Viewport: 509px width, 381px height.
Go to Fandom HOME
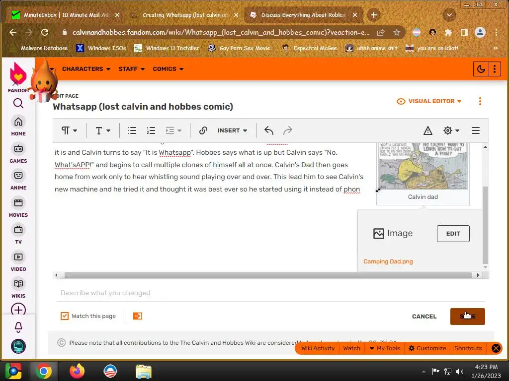(18, 126)
